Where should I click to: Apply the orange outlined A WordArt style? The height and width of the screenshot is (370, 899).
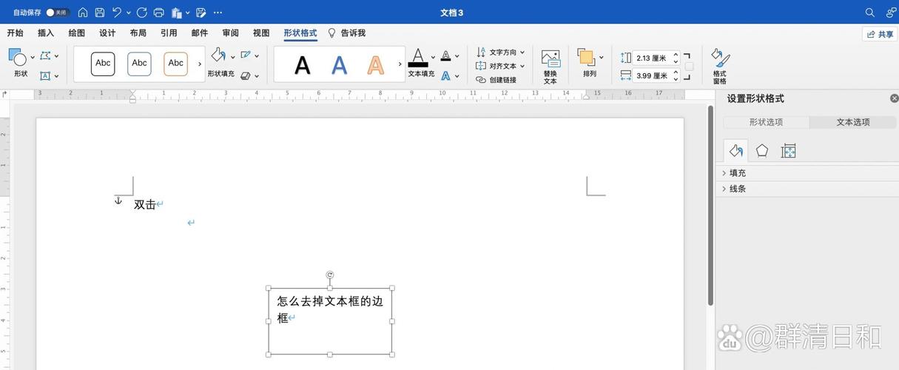tap(376, 65)
